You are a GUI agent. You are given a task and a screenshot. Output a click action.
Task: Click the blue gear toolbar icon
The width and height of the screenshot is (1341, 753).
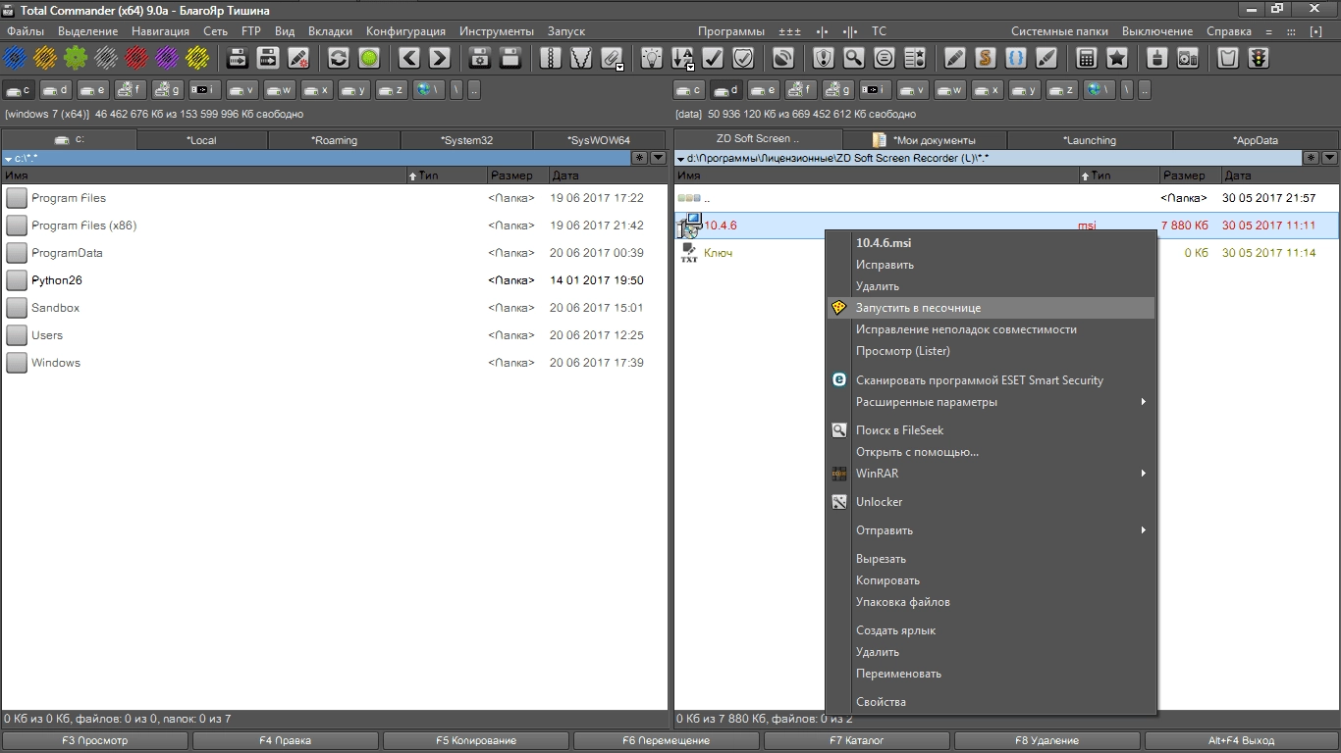point(15,58)
